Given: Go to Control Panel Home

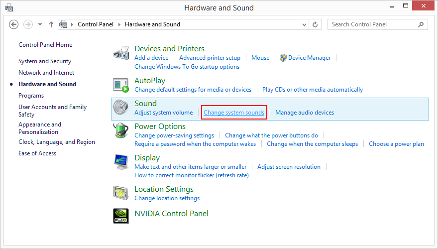Looking at the screenshot, I should point(45,45).
